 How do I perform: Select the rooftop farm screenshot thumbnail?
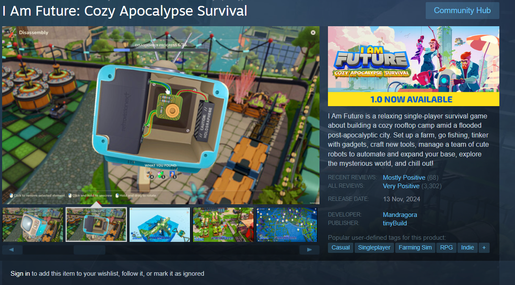223,225
